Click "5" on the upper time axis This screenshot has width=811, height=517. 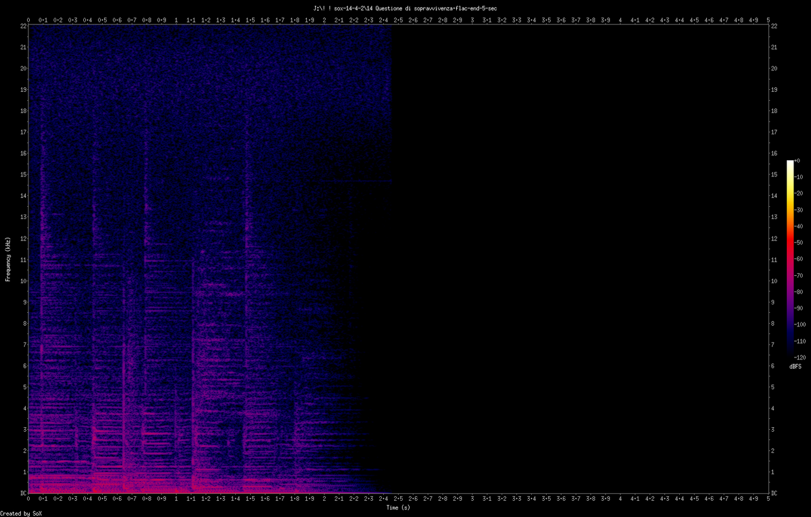pyautogui.click(x=768, y=20)
